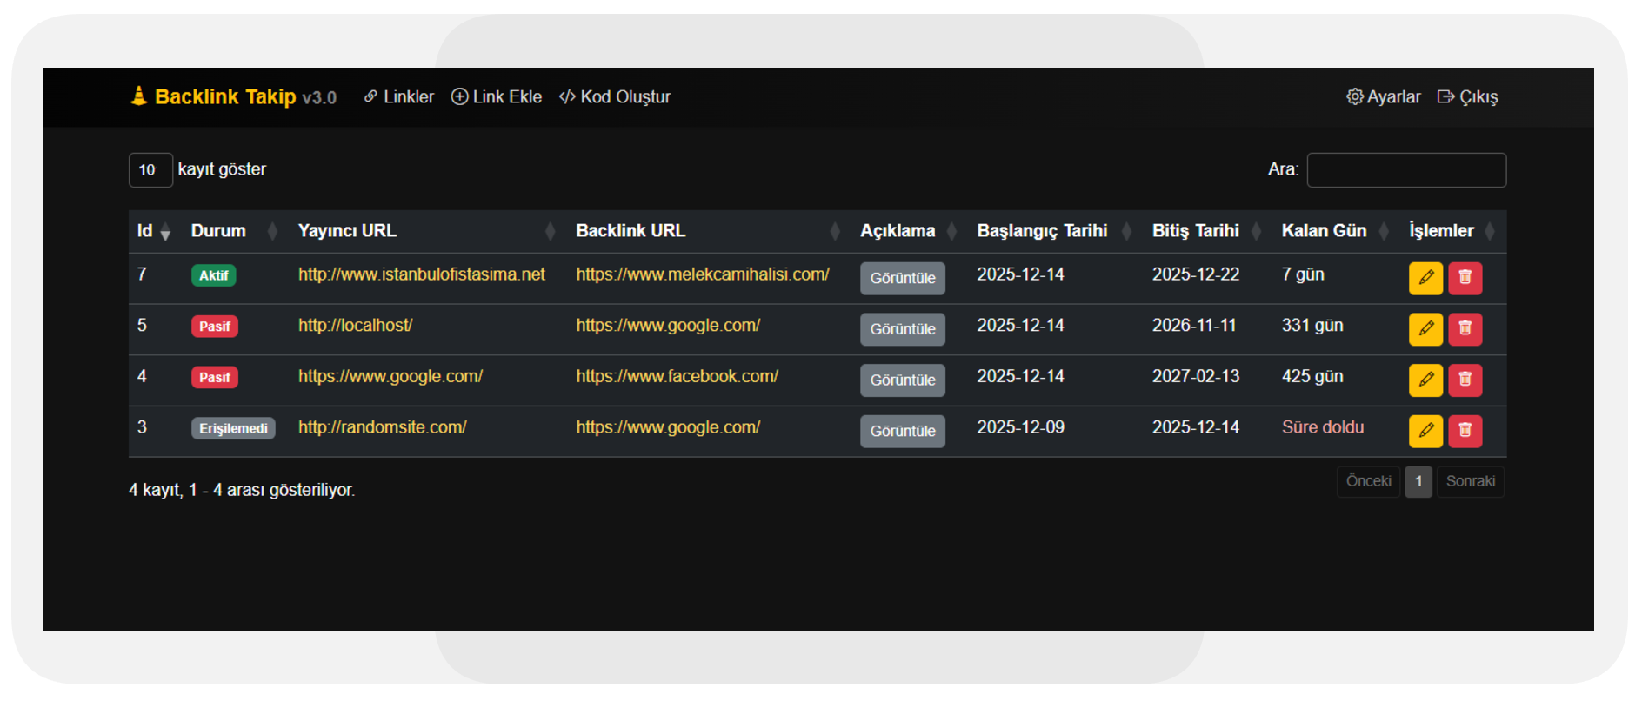This screenshot has height=707, width=1642.
Task: Click the Backlink Takip logo icon
Action: click(138, 96)
